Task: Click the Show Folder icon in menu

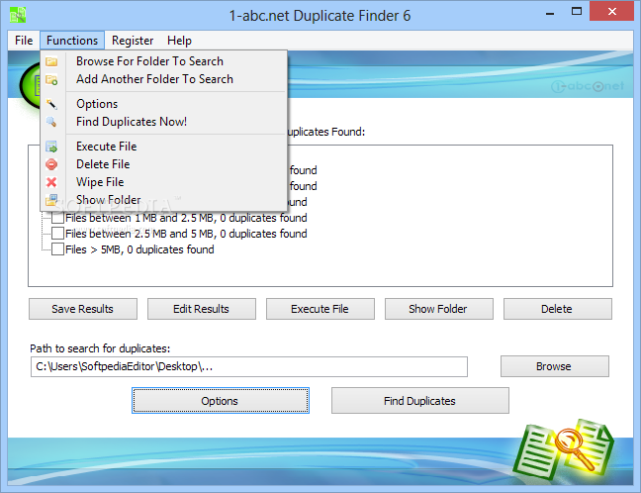Action: click(x=51, y=200)
